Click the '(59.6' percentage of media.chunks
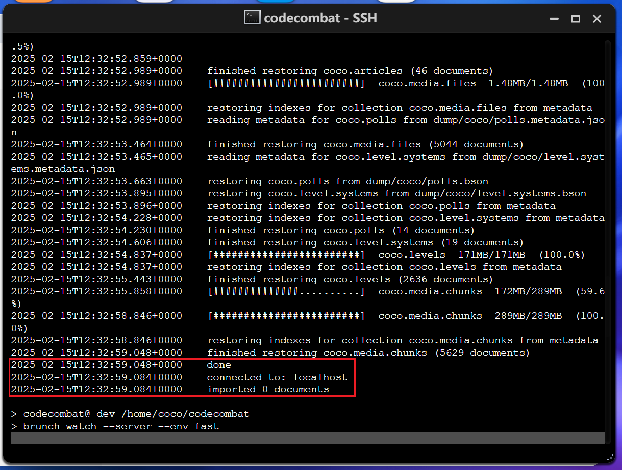 coord(589,291)
